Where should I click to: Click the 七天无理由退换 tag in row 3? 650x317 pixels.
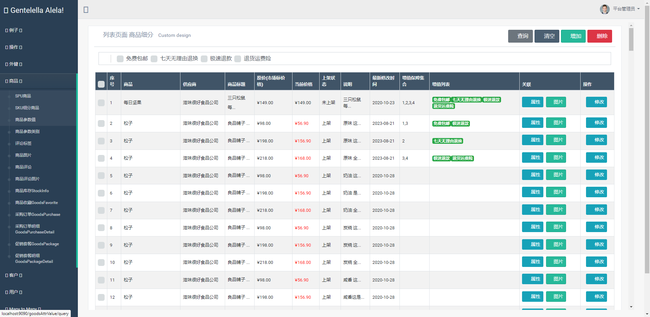(x=448, y=141)
